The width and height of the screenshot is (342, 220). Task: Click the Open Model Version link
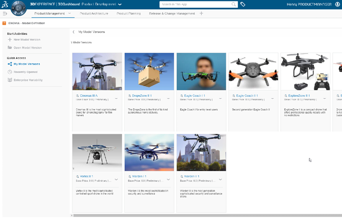[x=28, y=47]
